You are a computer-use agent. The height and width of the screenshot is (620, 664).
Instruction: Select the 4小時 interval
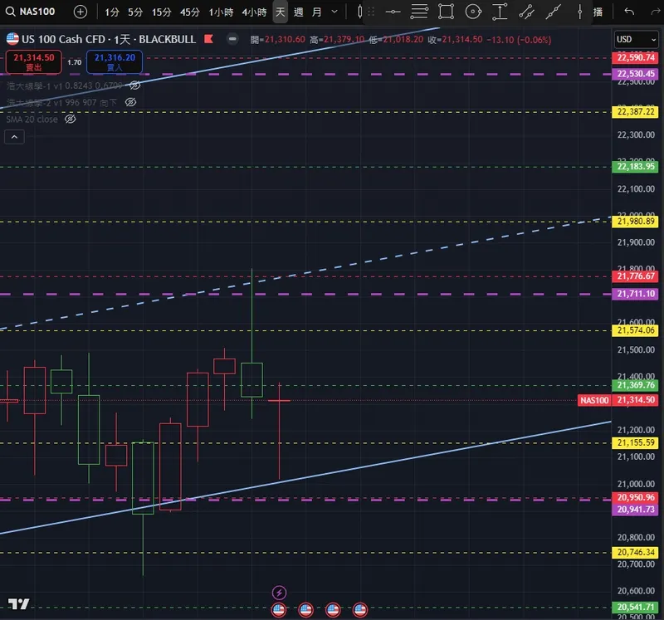[254, 12]
